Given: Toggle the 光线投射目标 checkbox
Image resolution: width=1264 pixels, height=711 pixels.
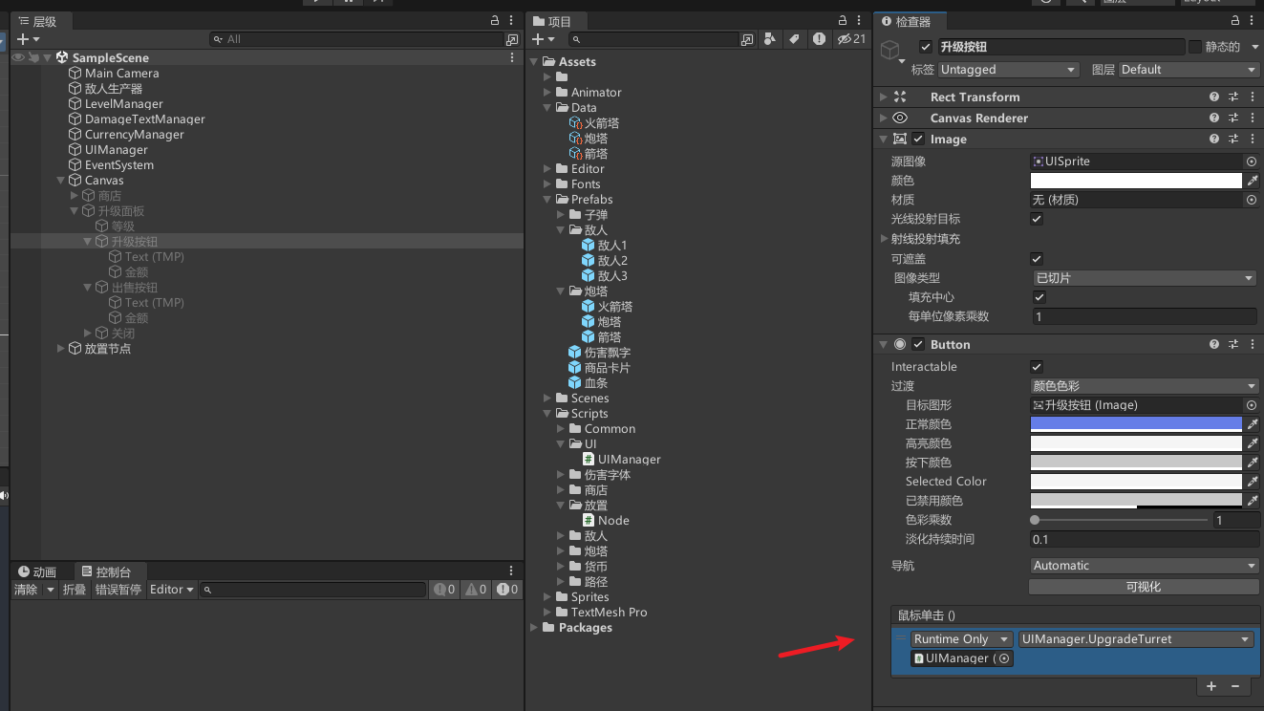Looking at the screenshot, I should 1037,219.
